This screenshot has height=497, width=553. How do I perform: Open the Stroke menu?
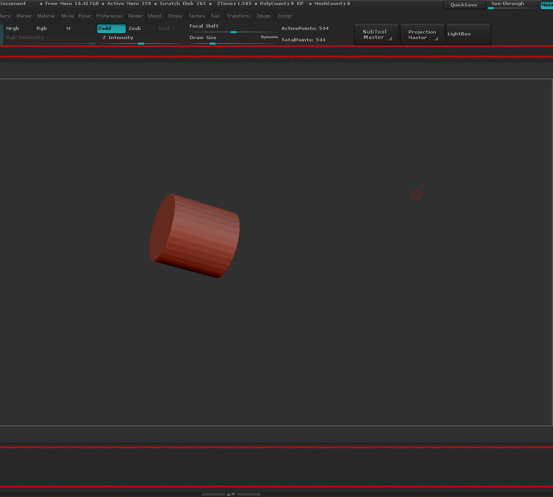click(175, 16)
